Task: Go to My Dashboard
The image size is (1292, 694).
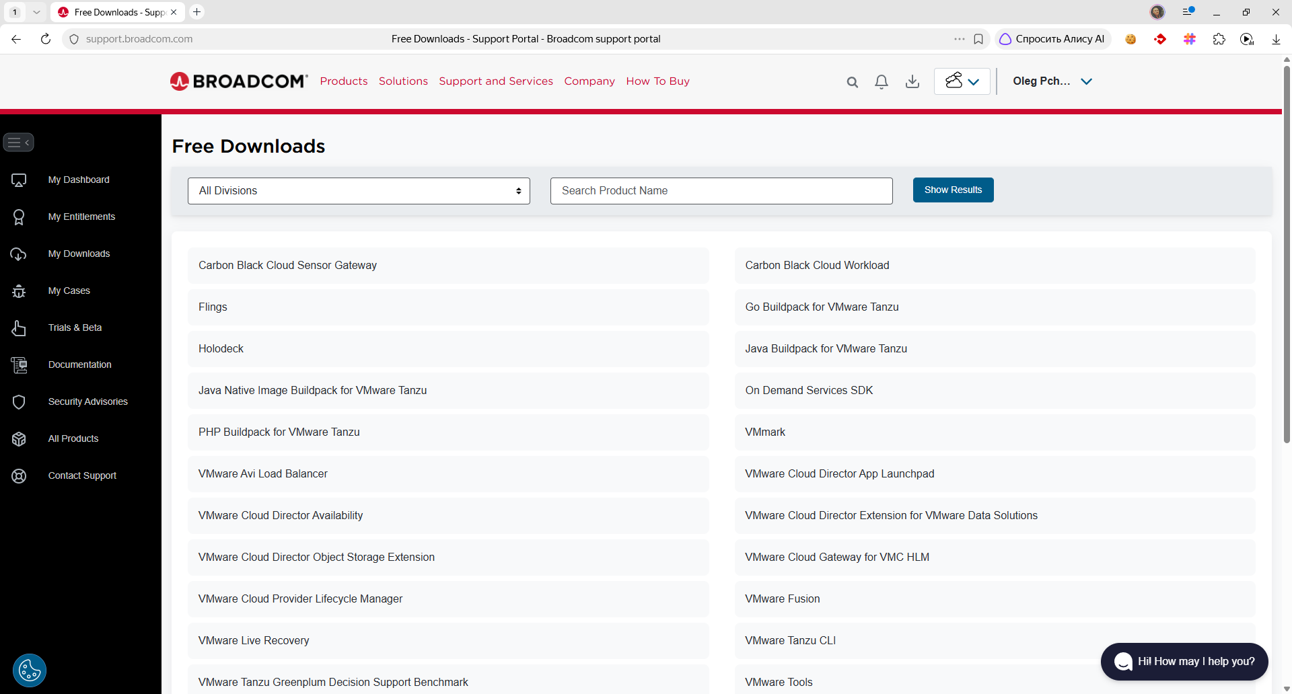Action: pyautogui.click(x=79, y=180)
